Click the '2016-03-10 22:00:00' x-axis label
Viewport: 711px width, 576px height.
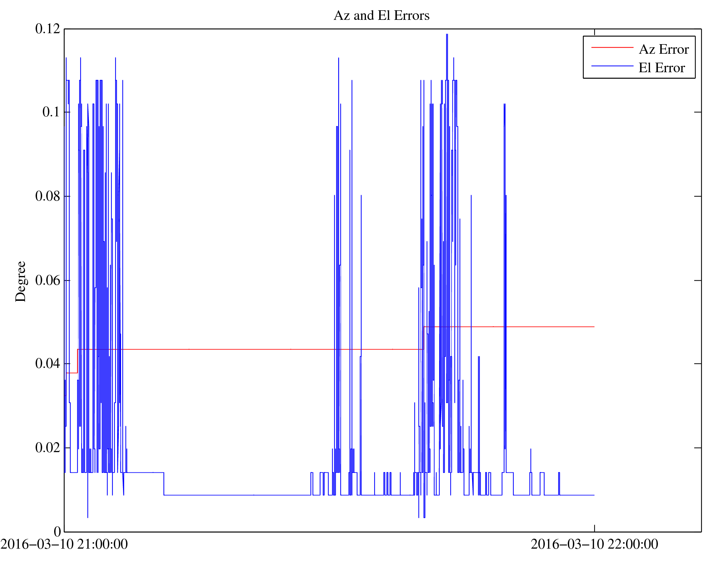click(594, 544)
